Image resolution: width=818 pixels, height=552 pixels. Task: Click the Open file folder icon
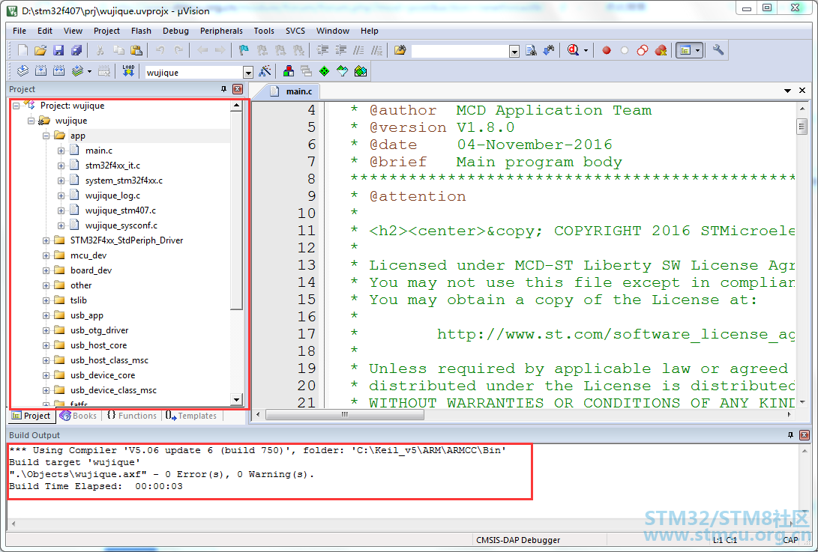[x=40, y=51]
